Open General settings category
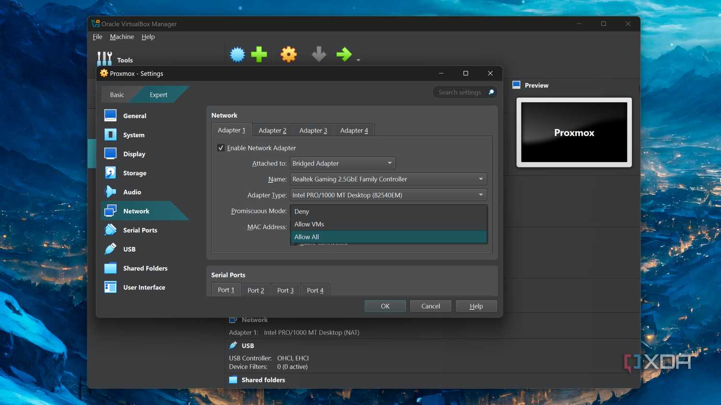The image size is (721, 405). 145,116
